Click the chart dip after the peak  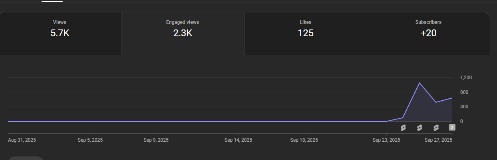[436, 102]
